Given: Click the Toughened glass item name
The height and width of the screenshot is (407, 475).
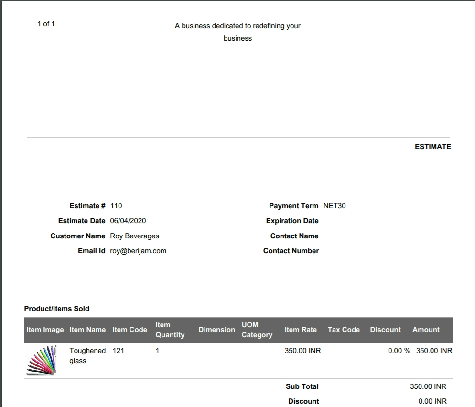Looking at the screenshot, I should tap(87, 356).
